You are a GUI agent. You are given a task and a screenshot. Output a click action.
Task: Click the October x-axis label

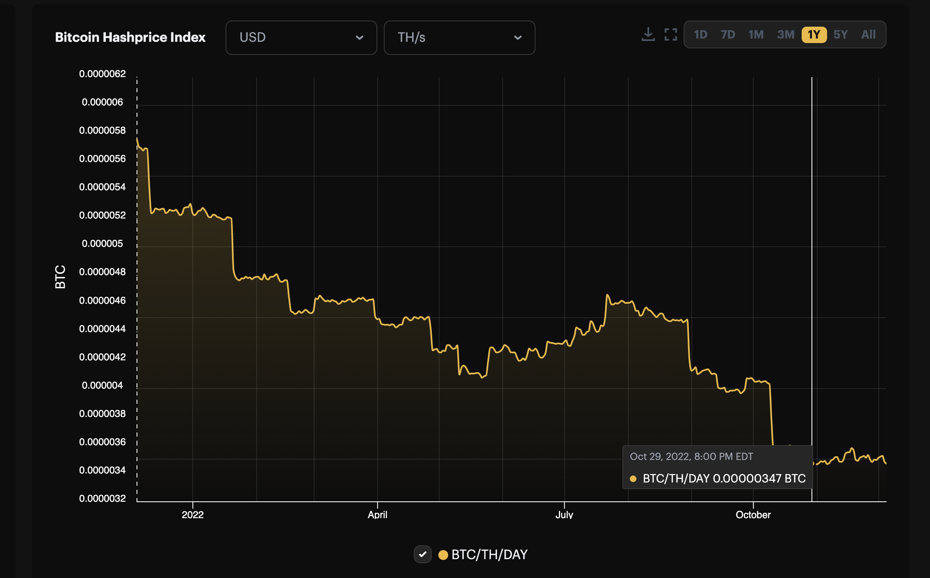pyautogui.click(x=753, y=514)
